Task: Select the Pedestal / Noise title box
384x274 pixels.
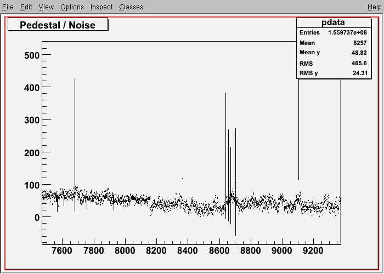Action: [58, 25]
